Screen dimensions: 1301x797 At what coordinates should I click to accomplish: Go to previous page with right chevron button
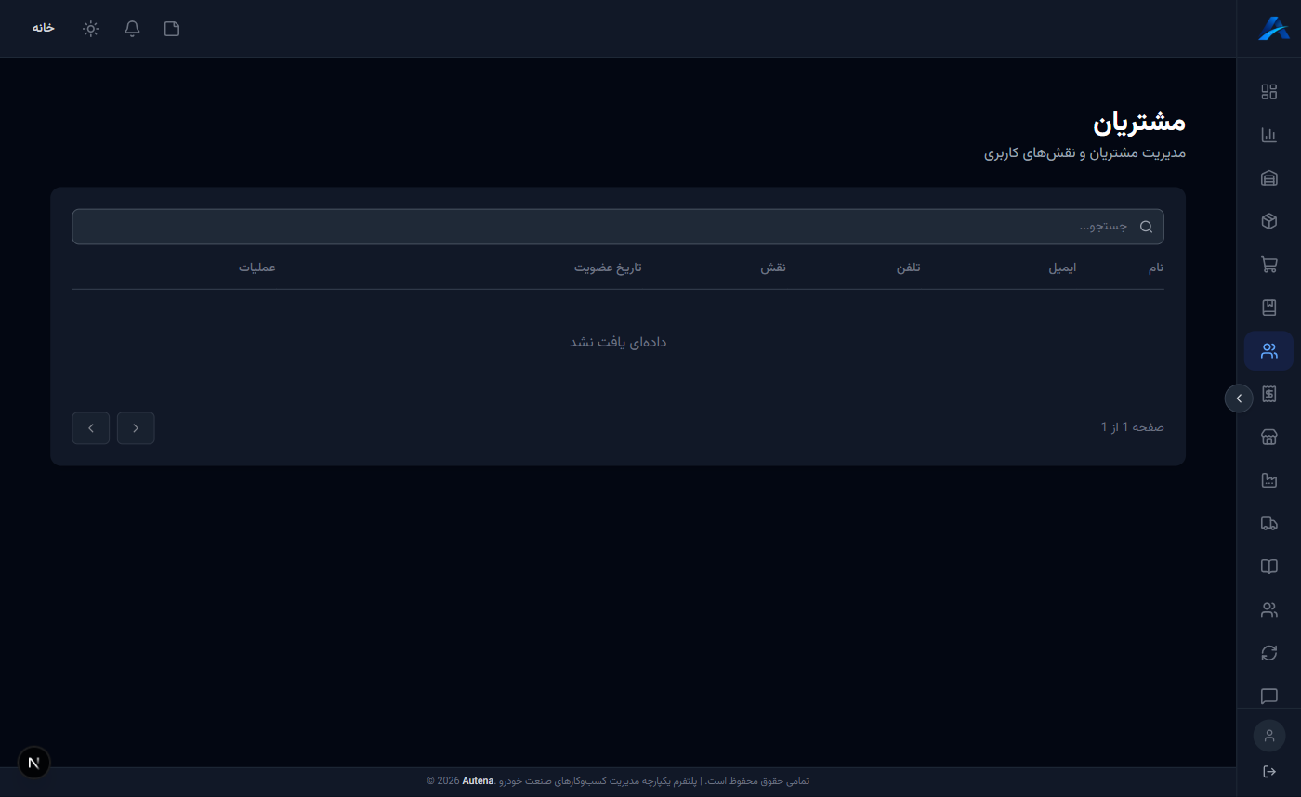click(136, 428)
